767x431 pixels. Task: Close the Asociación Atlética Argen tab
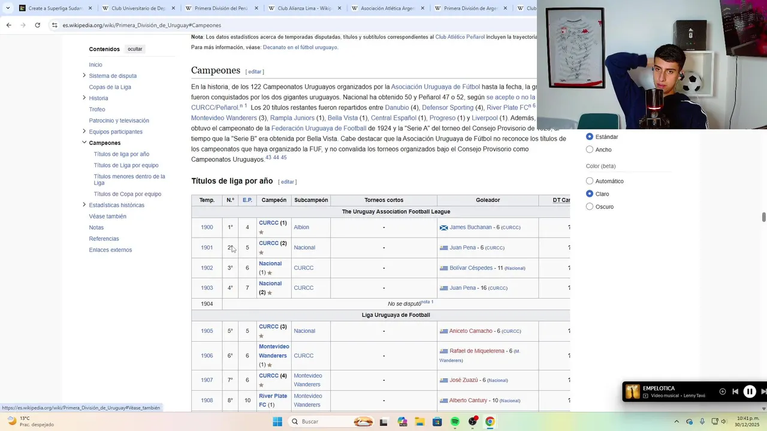tap(422, 8)
